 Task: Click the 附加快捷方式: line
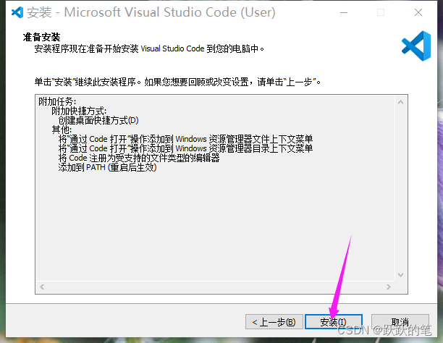[x=79, y=111]
